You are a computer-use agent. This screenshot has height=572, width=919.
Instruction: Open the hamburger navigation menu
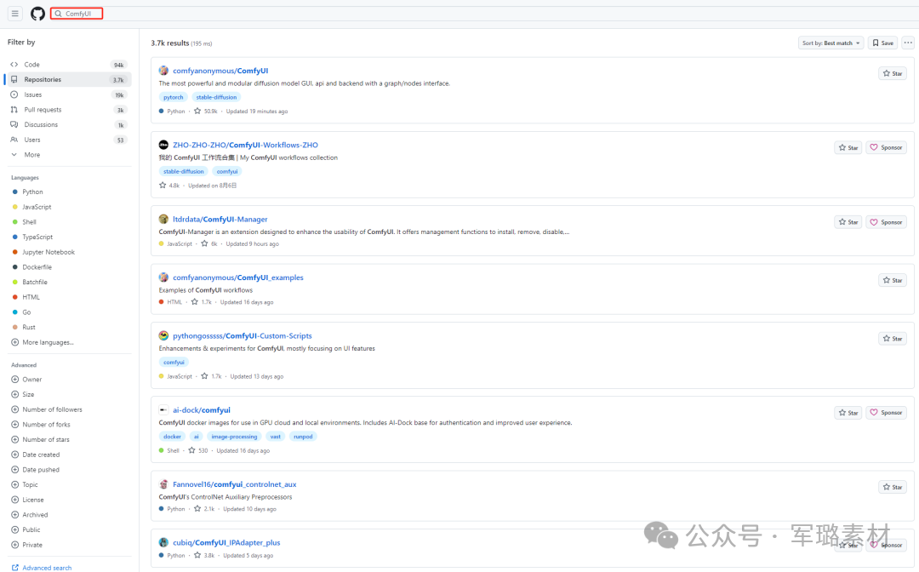click(x=15, y=14)
